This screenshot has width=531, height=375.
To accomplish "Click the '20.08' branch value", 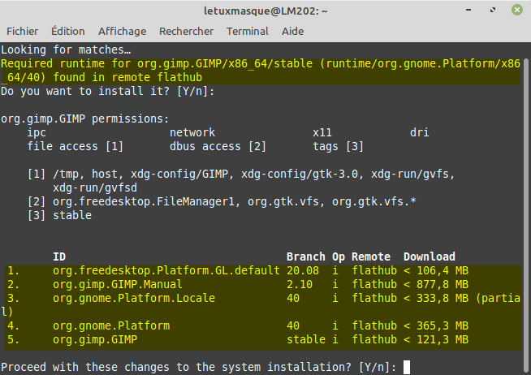I will (303, 271).
